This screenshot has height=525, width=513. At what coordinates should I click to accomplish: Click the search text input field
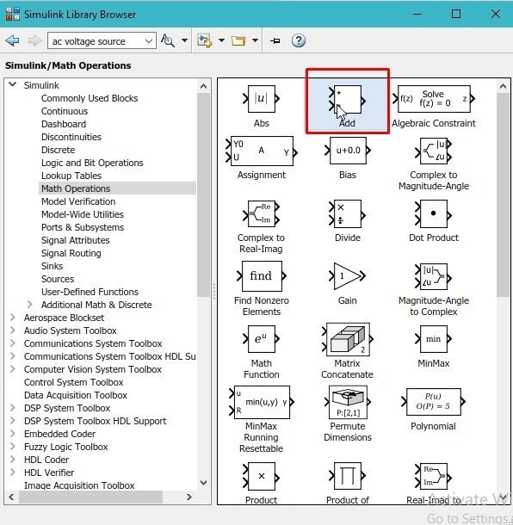coord(96,41)
